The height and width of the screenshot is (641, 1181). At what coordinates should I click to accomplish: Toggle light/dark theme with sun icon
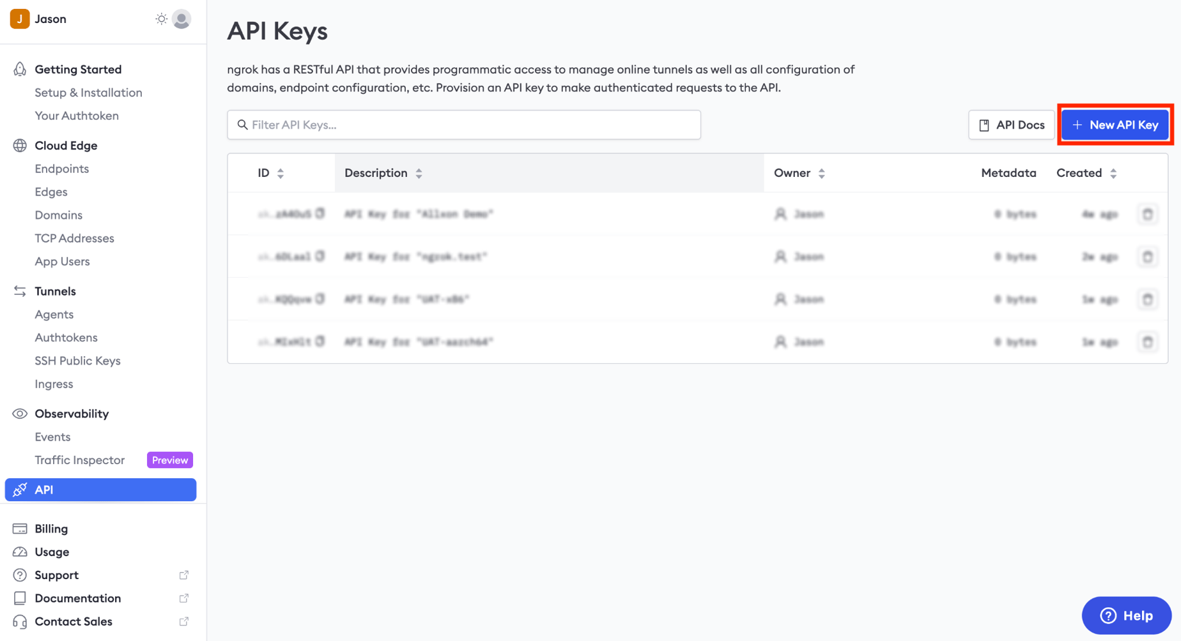point(161,19)
